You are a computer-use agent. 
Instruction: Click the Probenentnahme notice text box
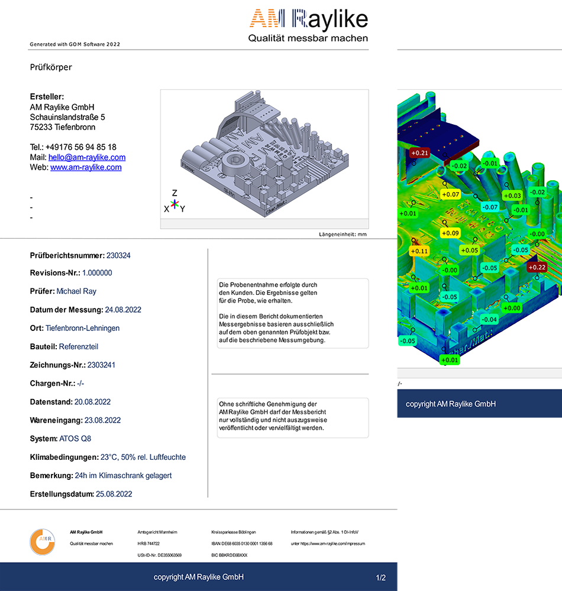[x=293, y=313]
